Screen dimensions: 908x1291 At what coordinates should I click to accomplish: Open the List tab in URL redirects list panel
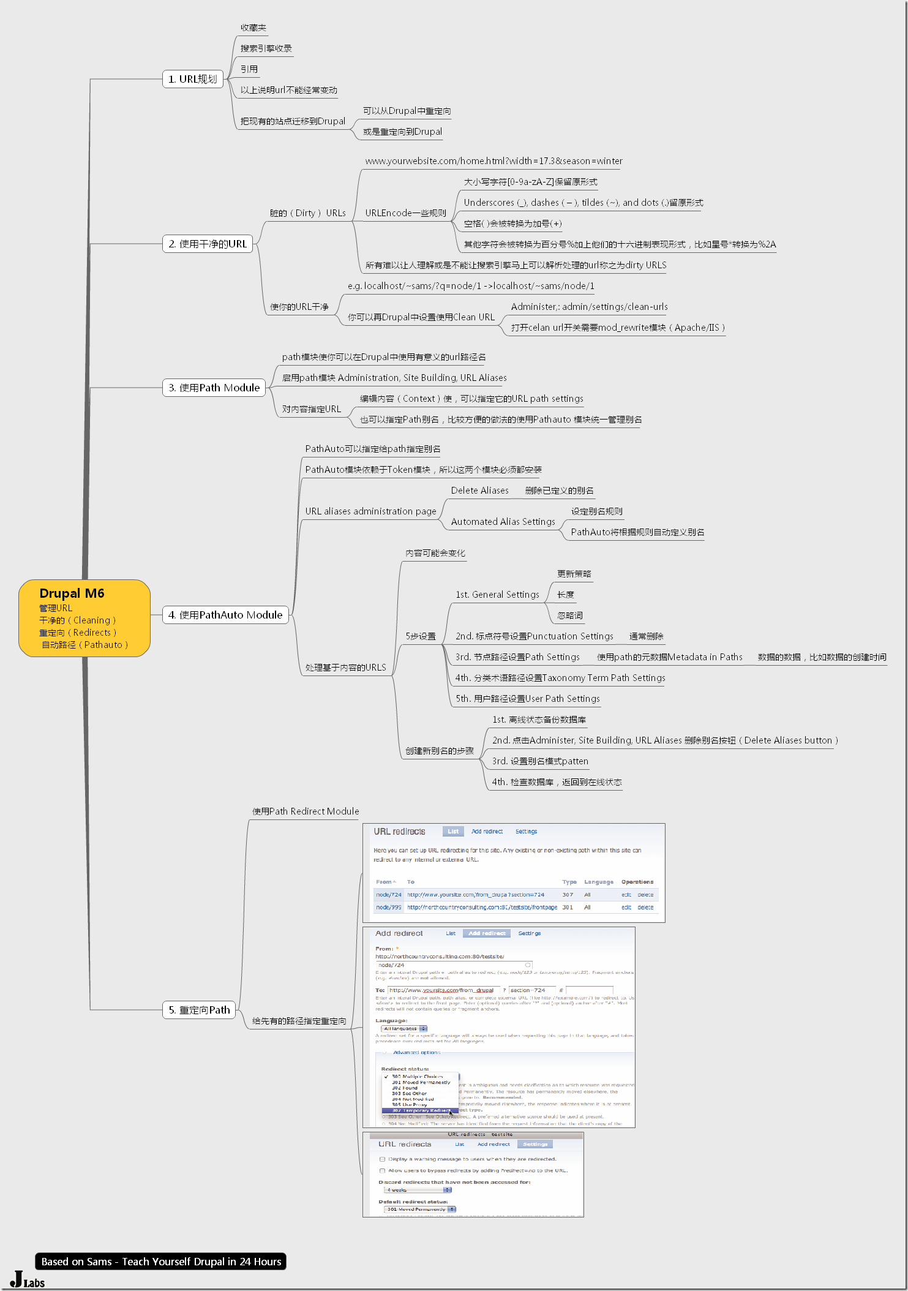[x=453, y=832]
